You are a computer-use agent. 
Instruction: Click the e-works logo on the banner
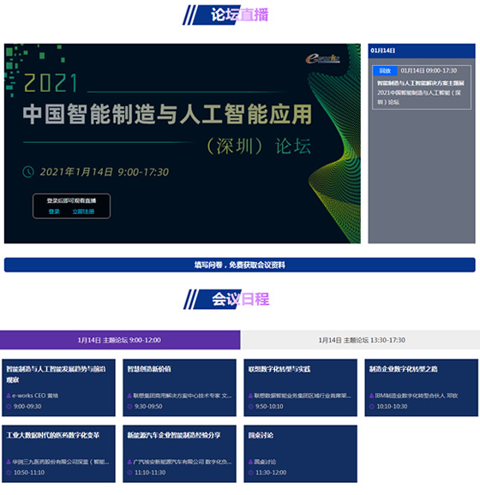pos(322,58)
